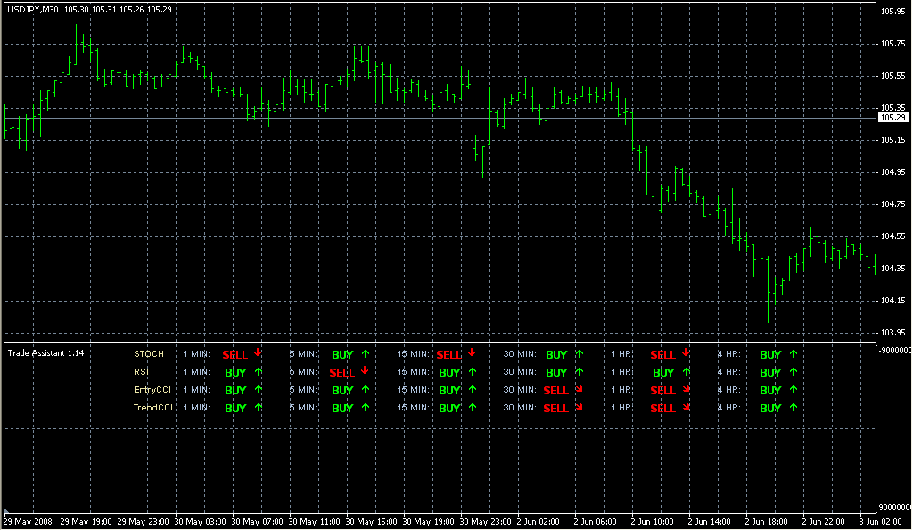Viewport: 913px width, 530px height.
Task: Select the BUY signal for EntryCCI 5 MIN
Action: [342, 390]
